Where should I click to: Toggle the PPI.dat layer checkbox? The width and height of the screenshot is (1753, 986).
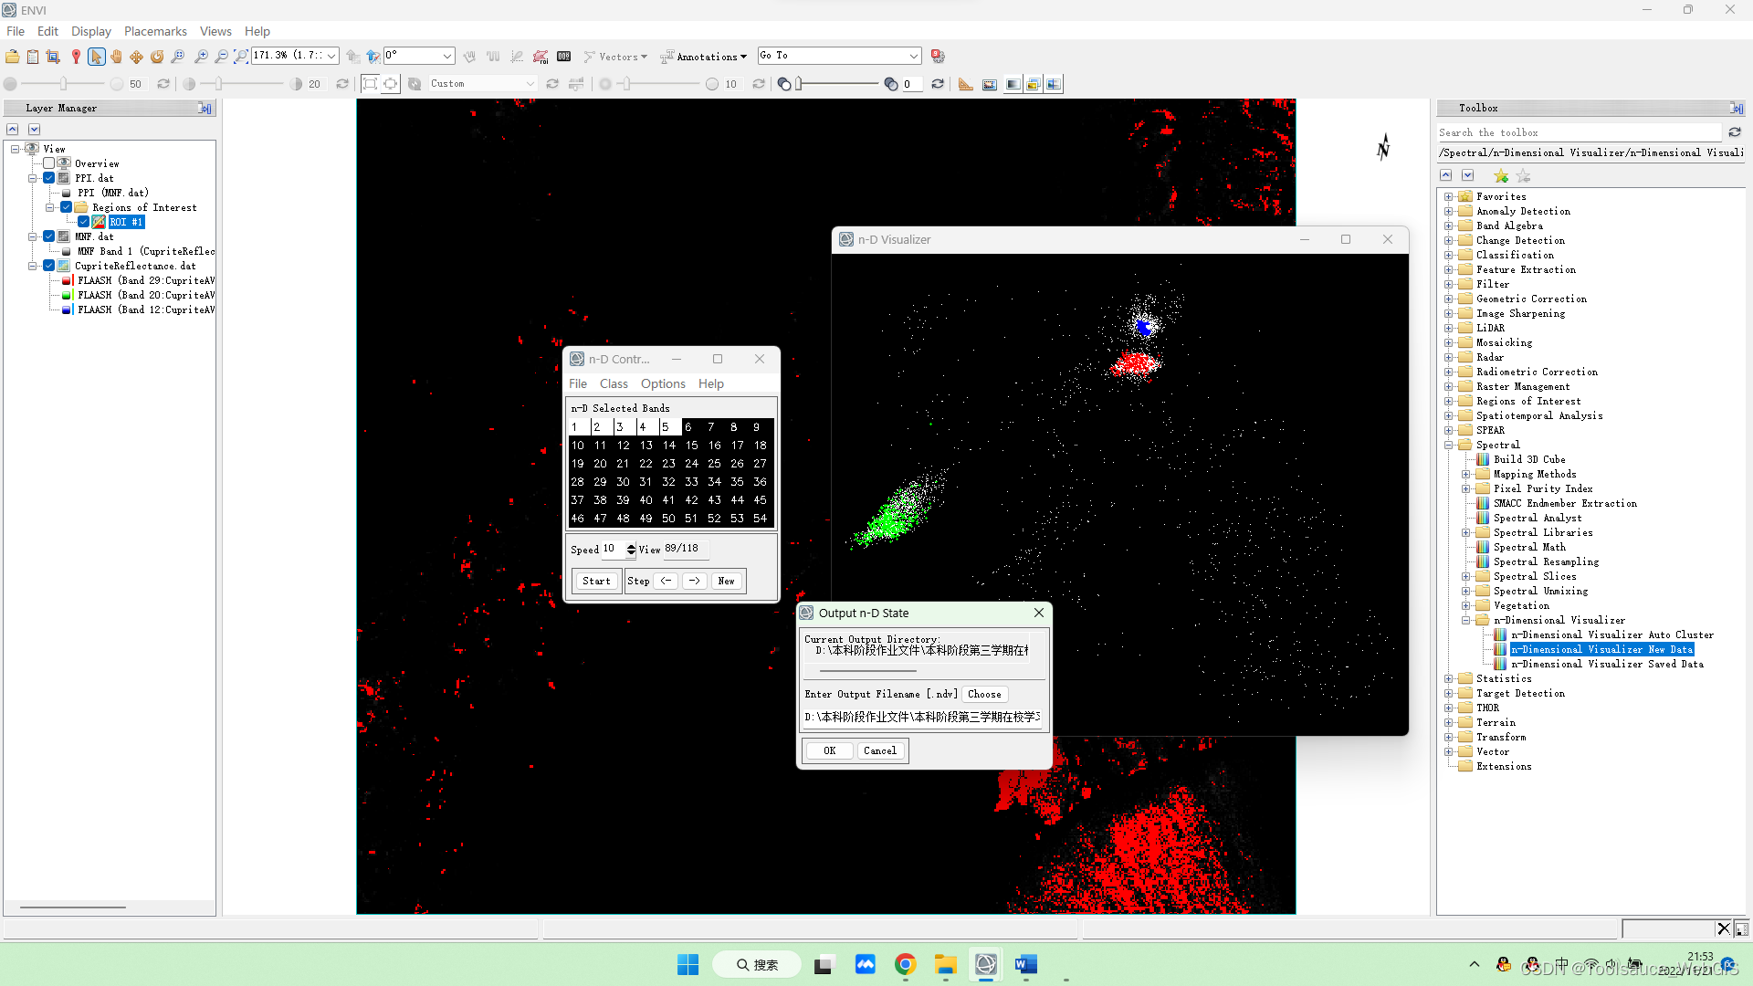tap(49, 178)
